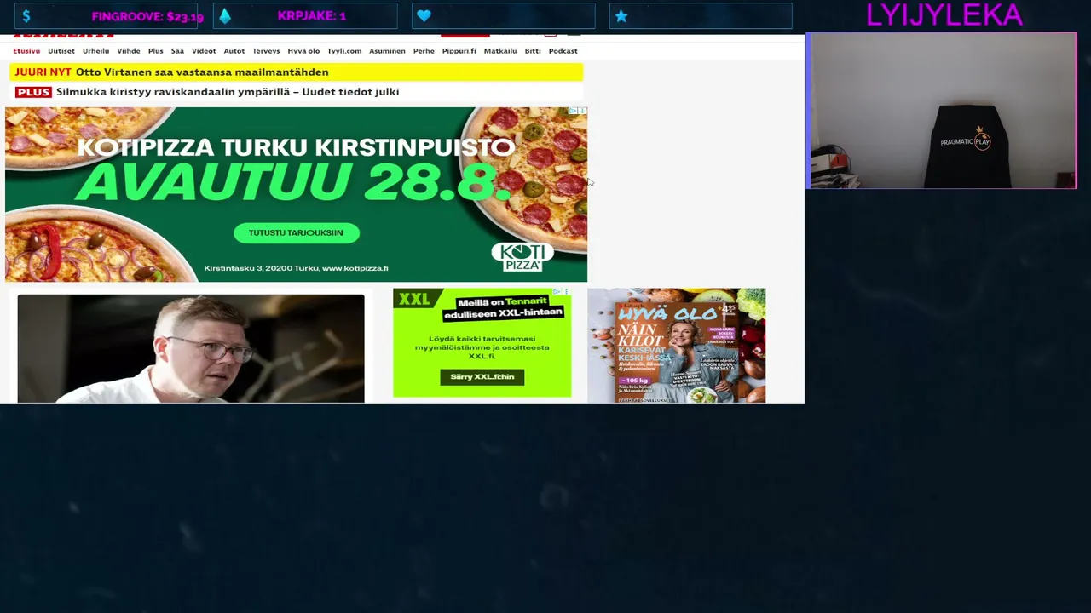Close the XXL ad
This screenshot has height=613, width=1091.
point(566,292)
